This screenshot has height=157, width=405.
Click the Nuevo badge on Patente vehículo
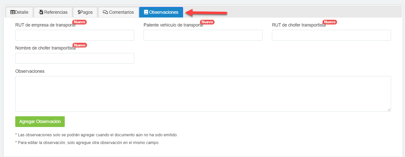[207, 22]
